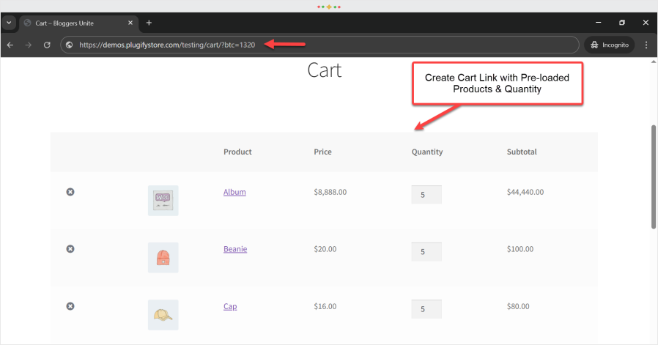Click the page vertical scrollbar
Screen dimensions: 658x345
click(654, 176)
